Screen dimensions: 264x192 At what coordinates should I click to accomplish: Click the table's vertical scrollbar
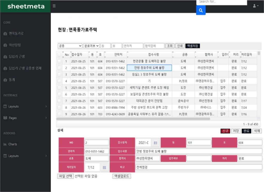tap(259, 53)
